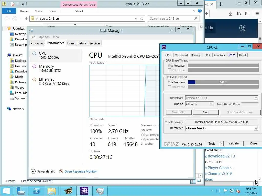262x196 pixels.
Task: Click the Action Center flag tray icon
Action: (x=225, y=191)
